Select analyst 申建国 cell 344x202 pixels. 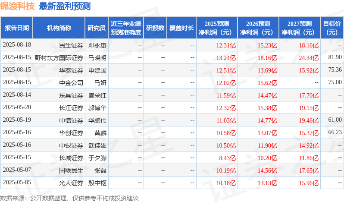pos(97,70)
